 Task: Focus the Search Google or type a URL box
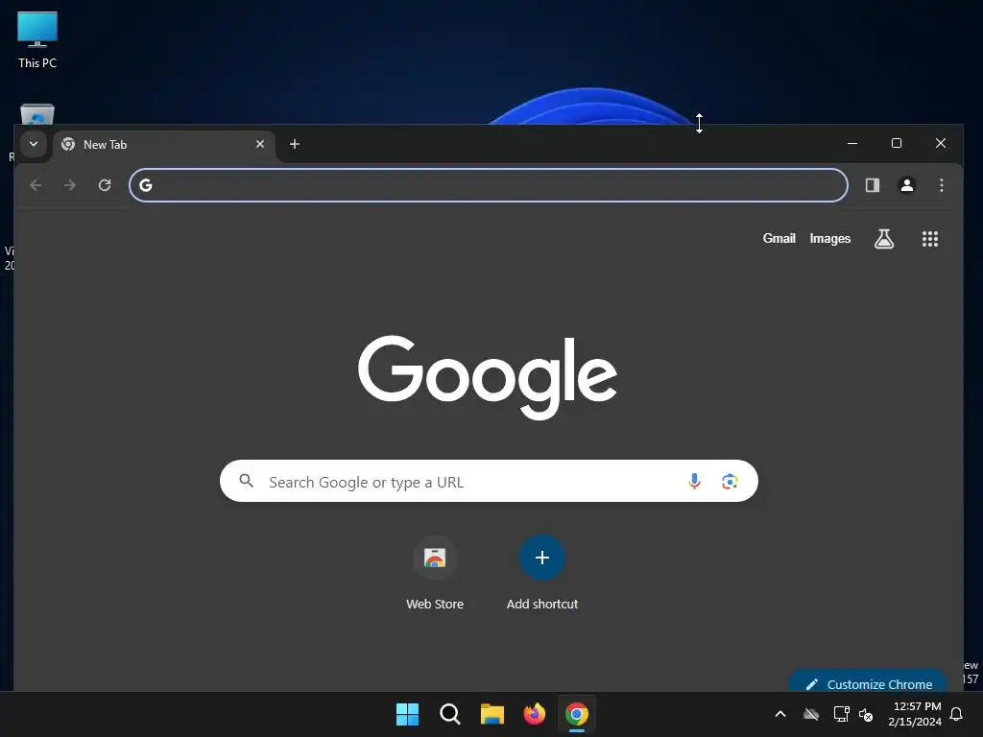pyautogui.click(x=489, y=481)
